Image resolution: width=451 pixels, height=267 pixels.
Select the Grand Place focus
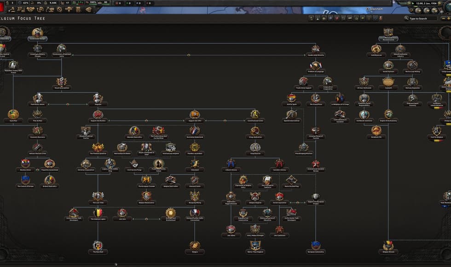pyautogui.click(x=316, y=100)
